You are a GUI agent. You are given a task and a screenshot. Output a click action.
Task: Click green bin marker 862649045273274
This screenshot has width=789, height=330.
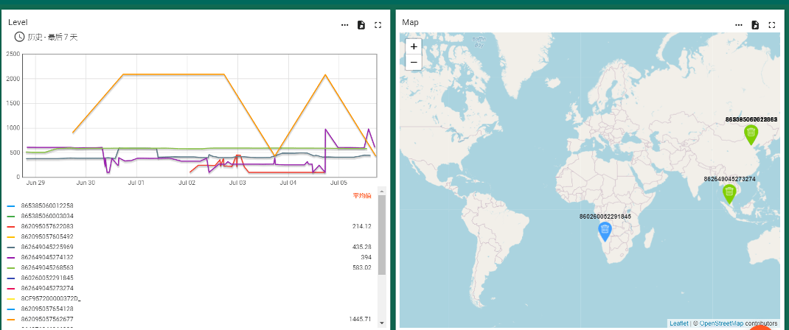[x=729, y=193]
